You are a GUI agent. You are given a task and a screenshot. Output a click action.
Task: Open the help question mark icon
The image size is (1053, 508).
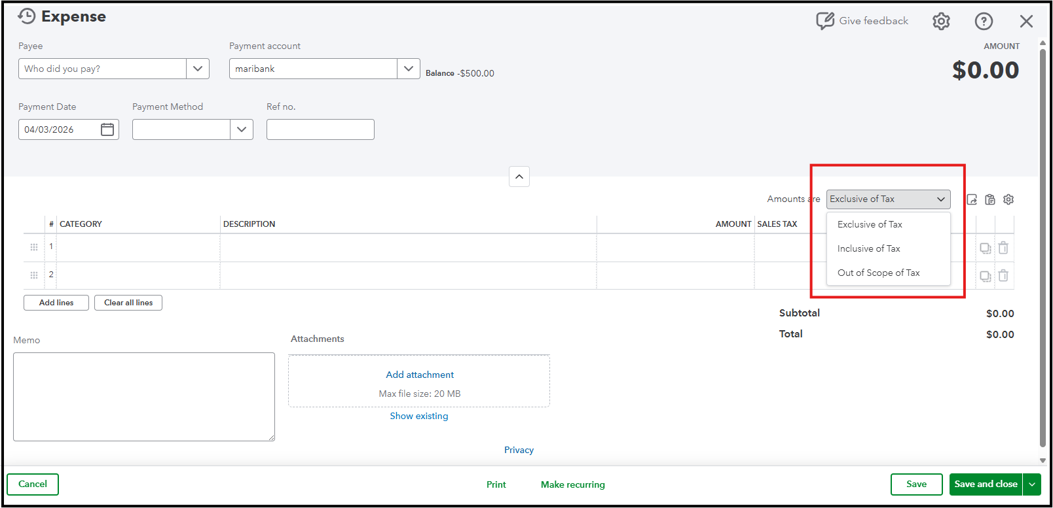coord(984,22)
